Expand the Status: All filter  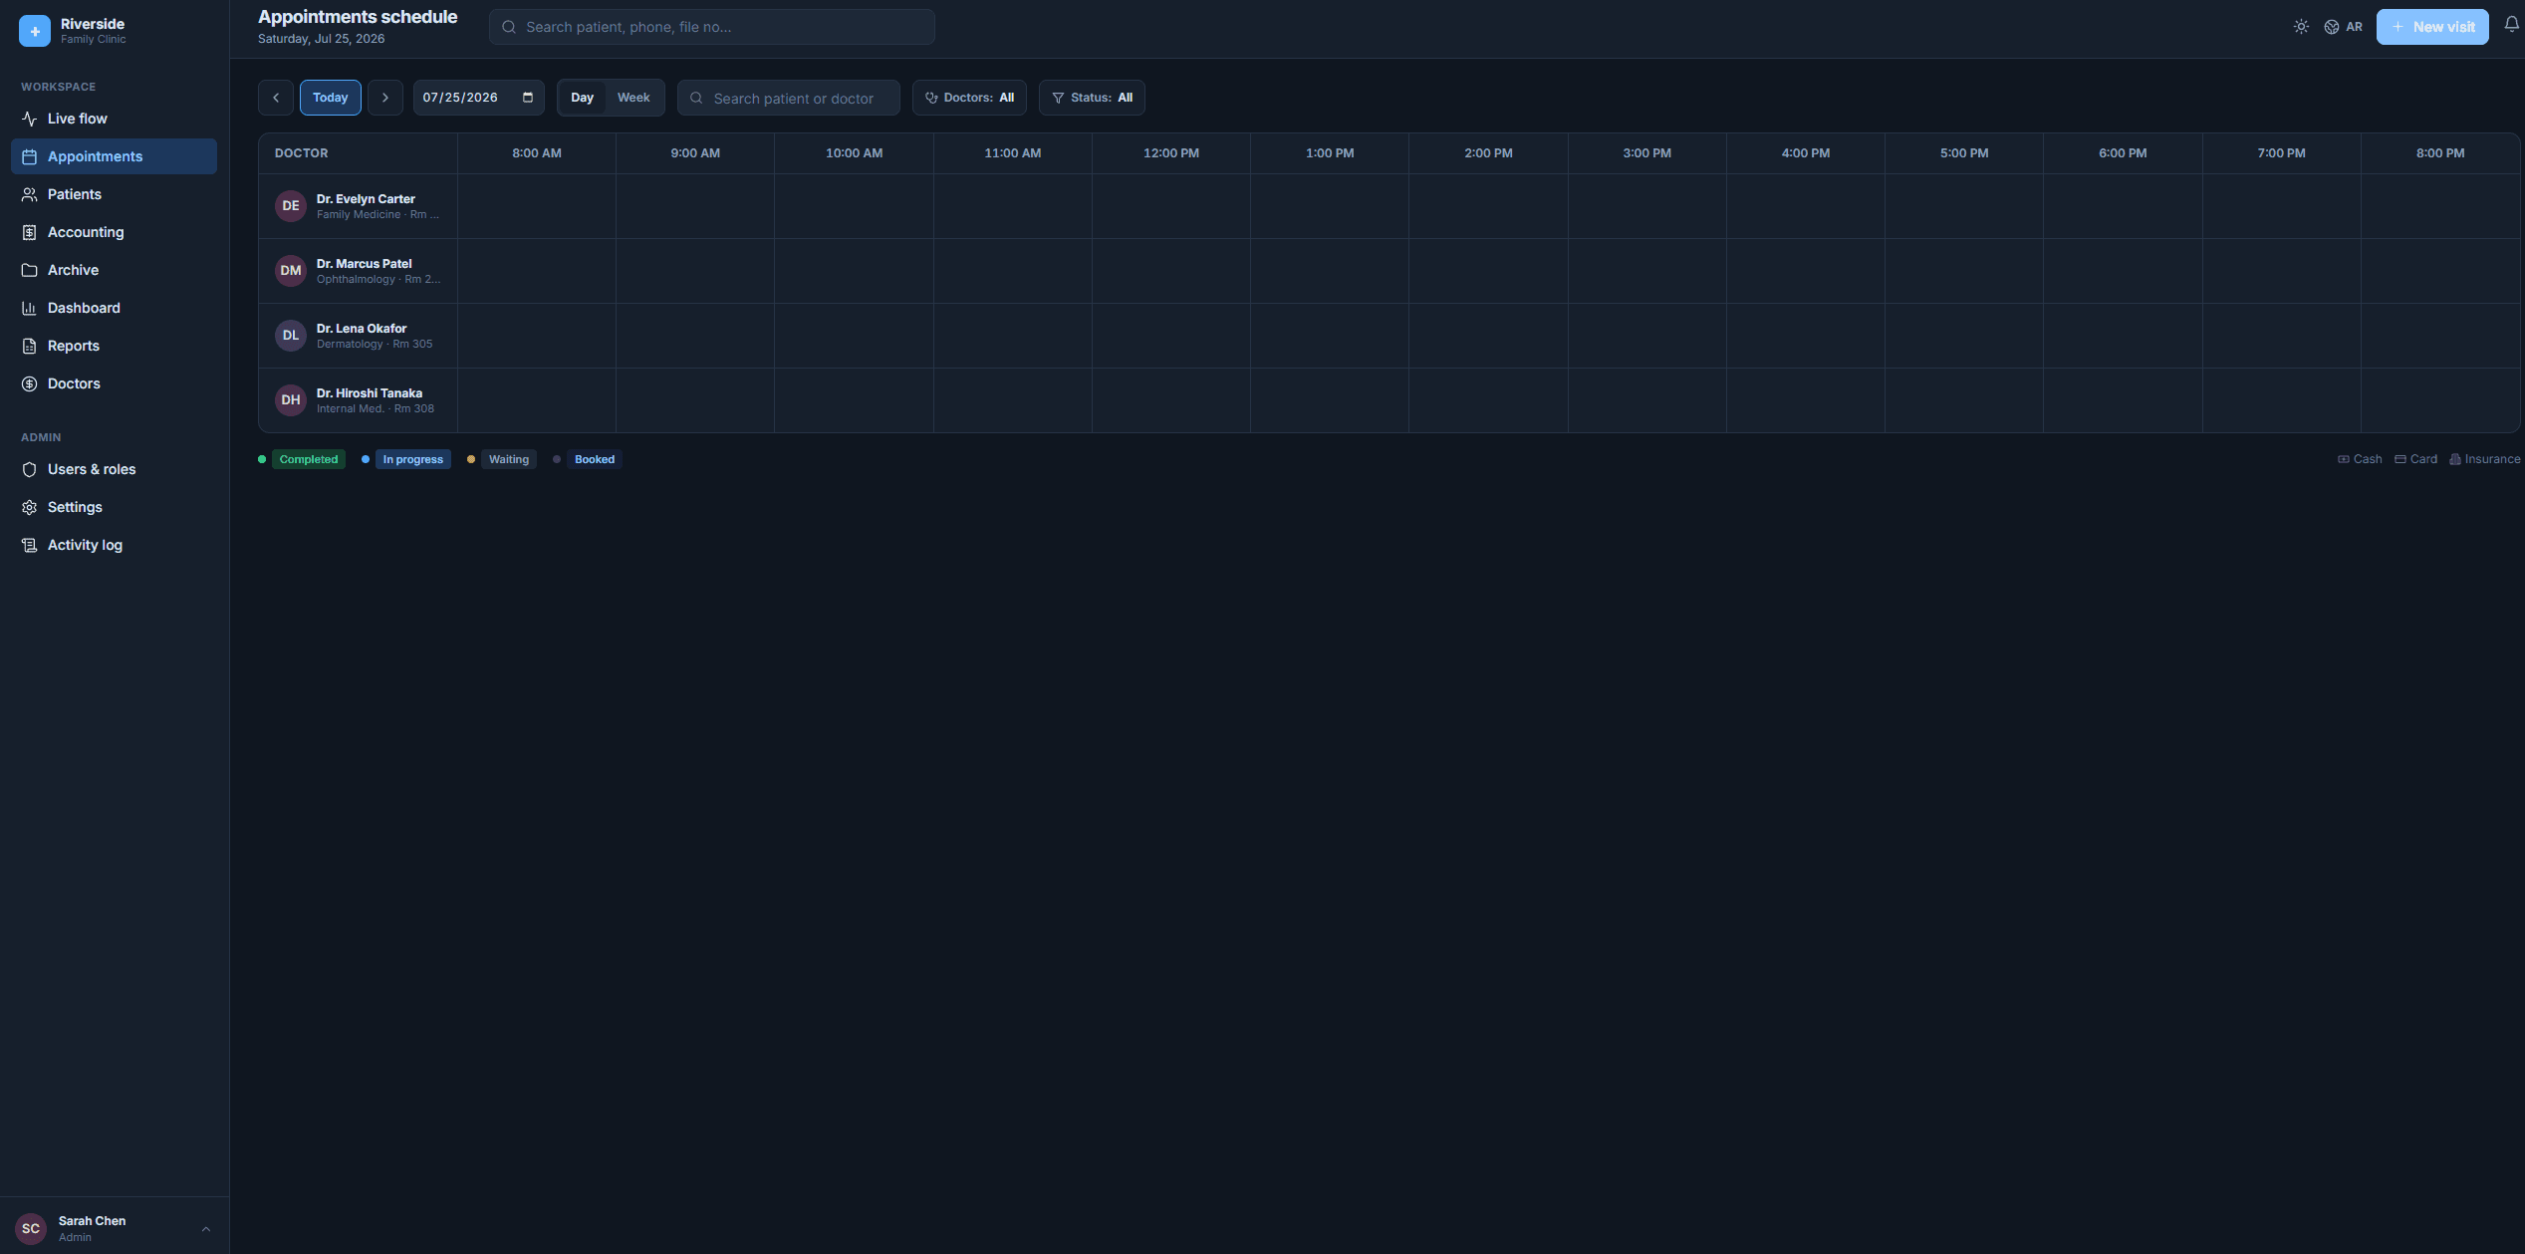click(1092, 98)
